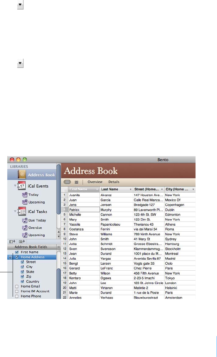
Task: Click the add new library button
Action: coord(12,241)
